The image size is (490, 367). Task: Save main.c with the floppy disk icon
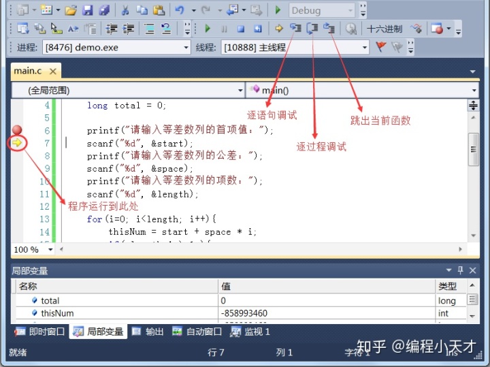coord(88,10)
